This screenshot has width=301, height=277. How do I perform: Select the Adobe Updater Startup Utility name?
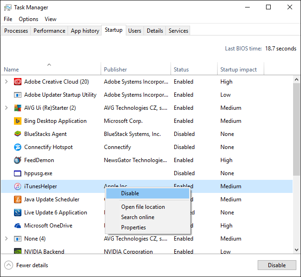click(60, 95)
